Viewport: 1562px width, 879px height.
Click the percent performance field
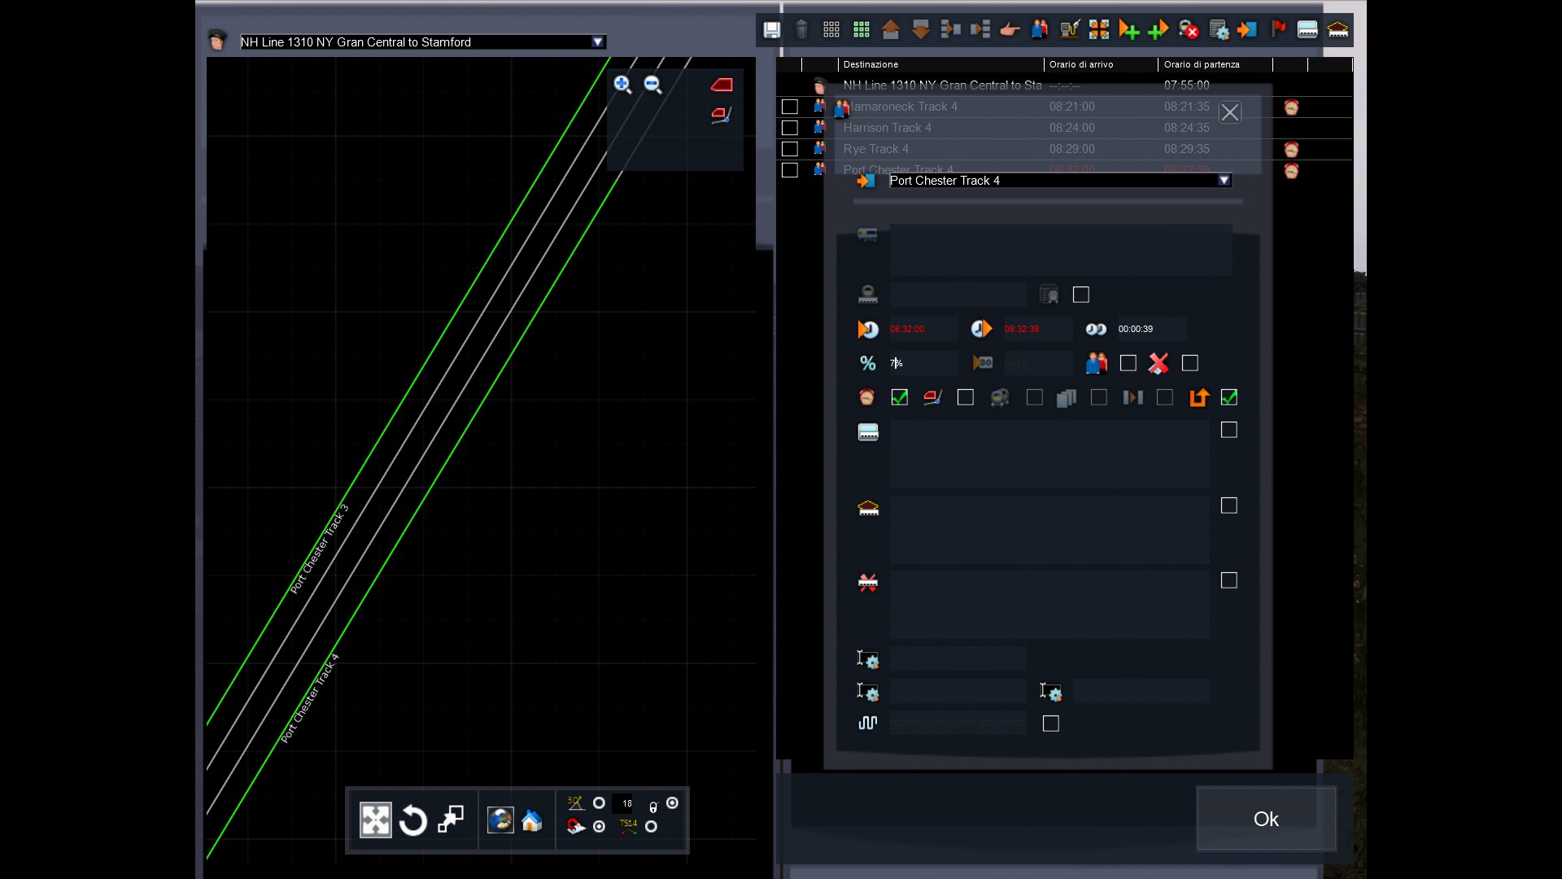click(x=923, y=363)
